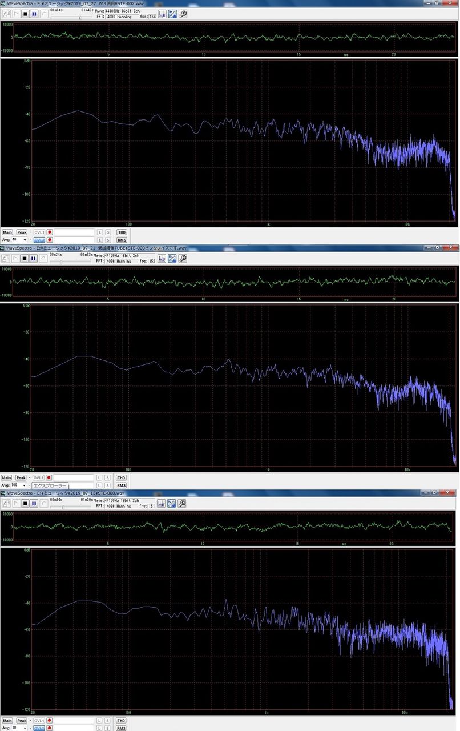
Task: Open wrench settings in top STE-002.wav window
Action: 183,14
